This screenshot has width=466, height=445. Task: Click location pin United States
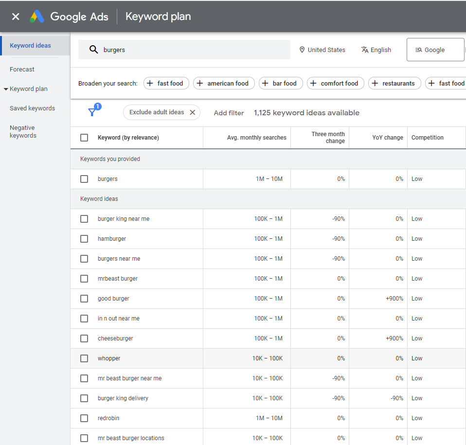(322, 50)
